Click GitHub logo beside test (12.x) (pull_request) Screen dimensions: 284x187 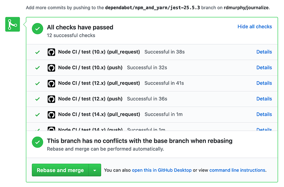[51, 83]
